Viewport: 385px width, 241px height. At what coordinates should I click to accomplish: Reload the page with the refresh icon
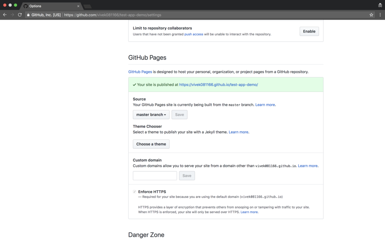20,15
